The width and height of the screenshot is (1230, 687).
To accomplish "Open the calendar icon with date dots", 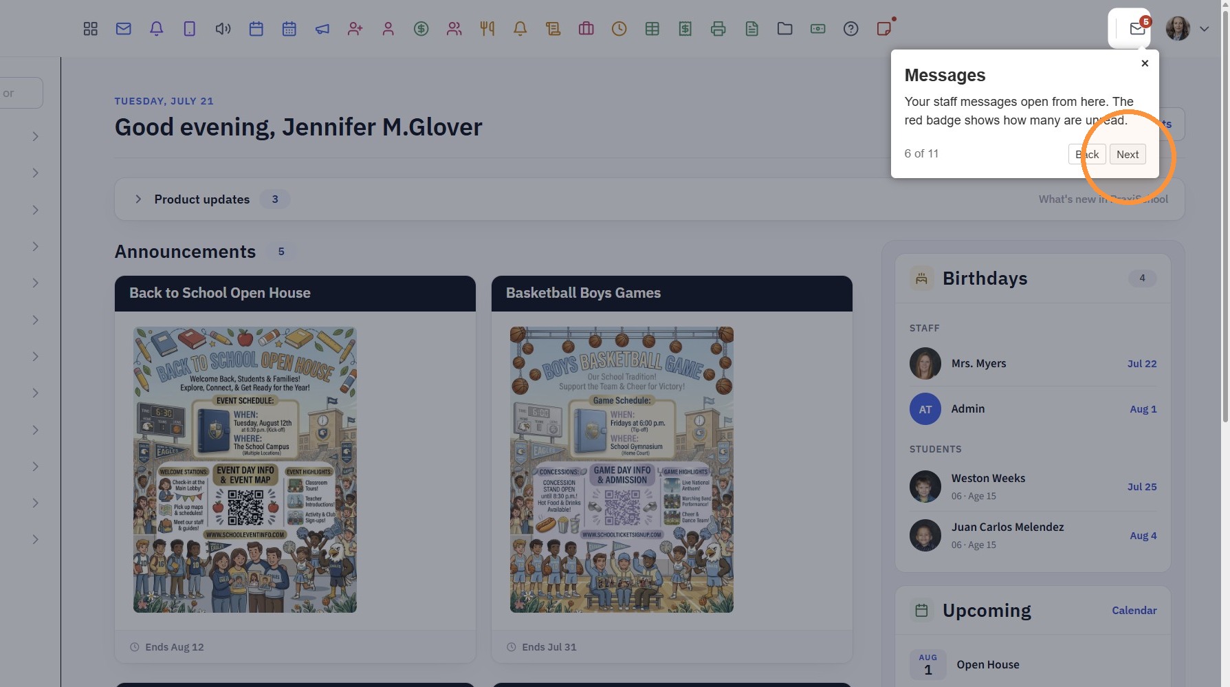I will [289, 29].
